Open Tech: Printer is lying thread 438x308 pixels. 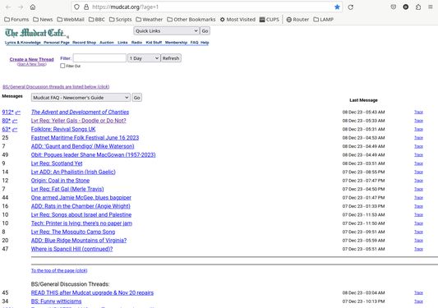coord(81,223)
